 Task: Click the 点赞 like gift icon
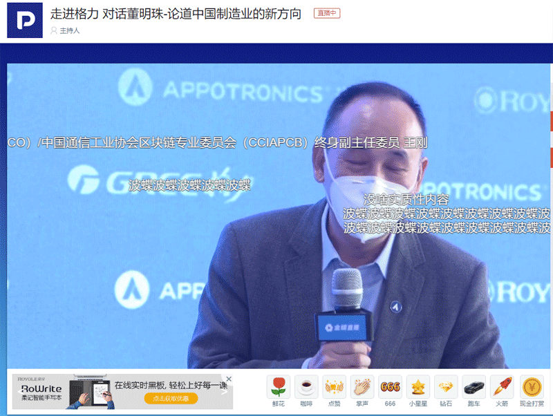(x=335, y=387)
